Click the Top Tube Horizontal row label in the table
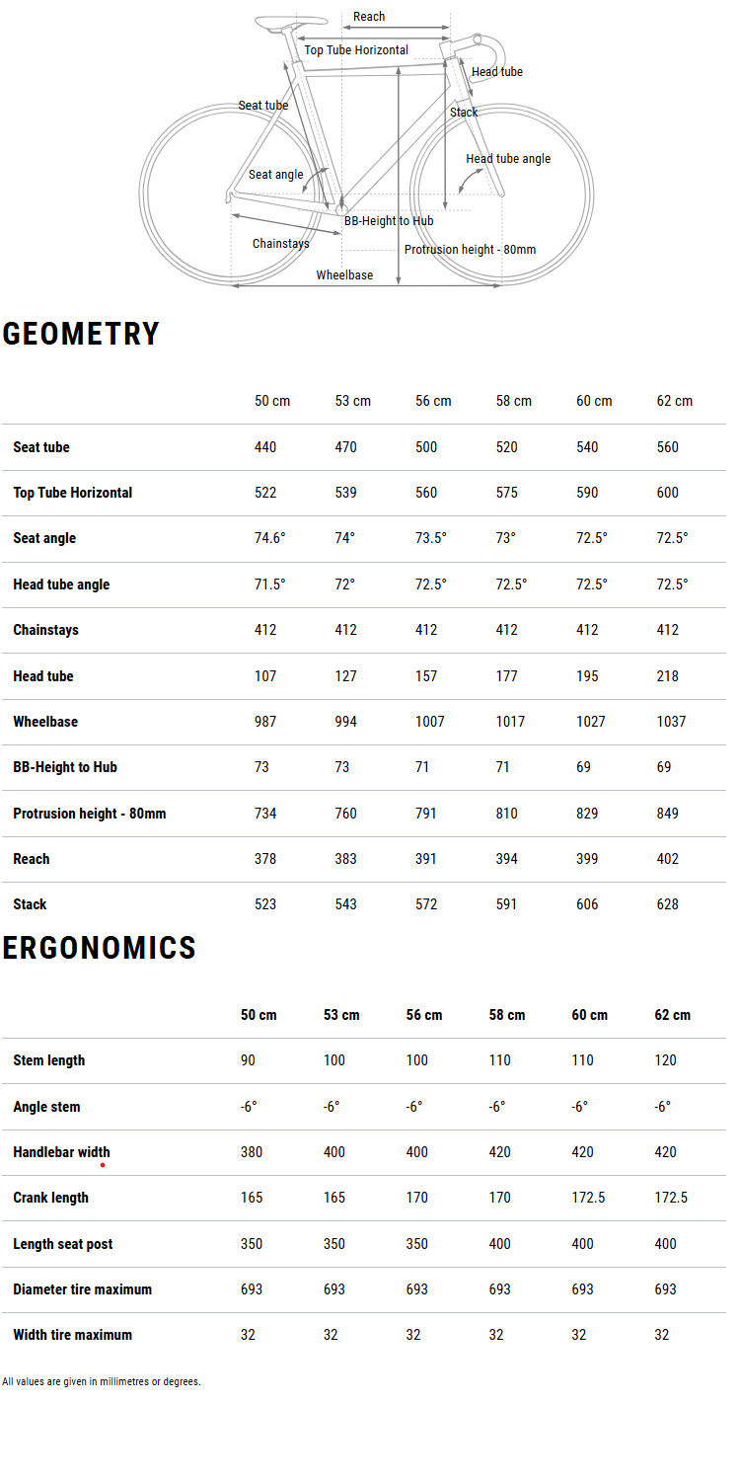 [x=72, y=493]
